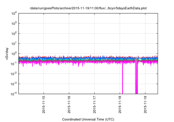
Task: Click the cSv/day y-axis label
Action: point(7,54)
